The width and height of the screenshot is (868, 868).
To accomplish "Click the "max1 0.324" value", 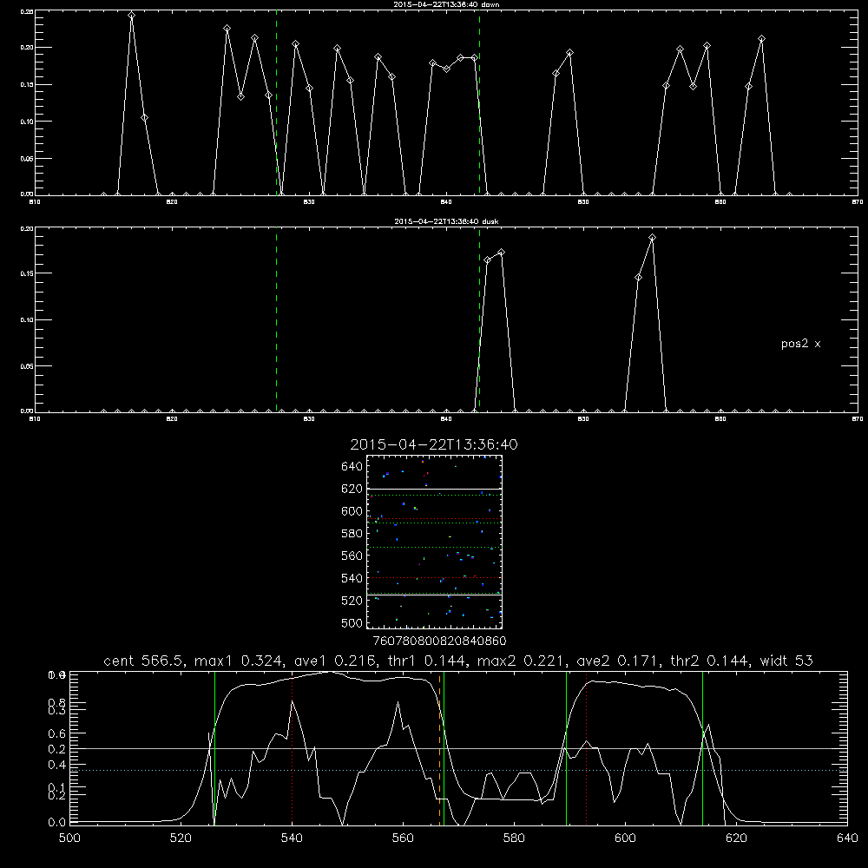I will click(240, 661).
